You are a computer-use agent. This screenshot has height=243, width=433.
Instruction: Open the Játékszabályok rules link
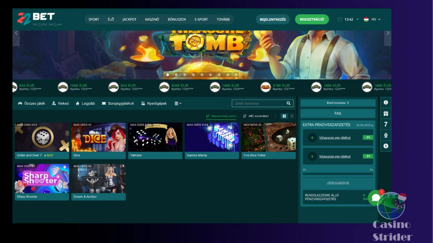[x=338, y=183]
